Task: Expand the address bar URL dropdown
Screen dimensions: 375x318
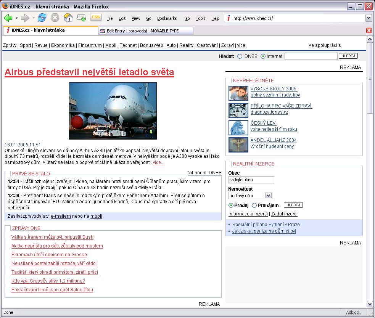Action: [369, 18]
